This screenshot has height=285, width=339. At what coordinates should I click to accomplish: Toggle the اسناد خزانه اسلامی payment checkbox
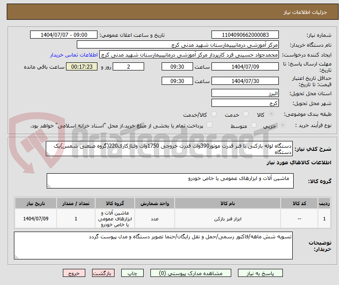209,125
